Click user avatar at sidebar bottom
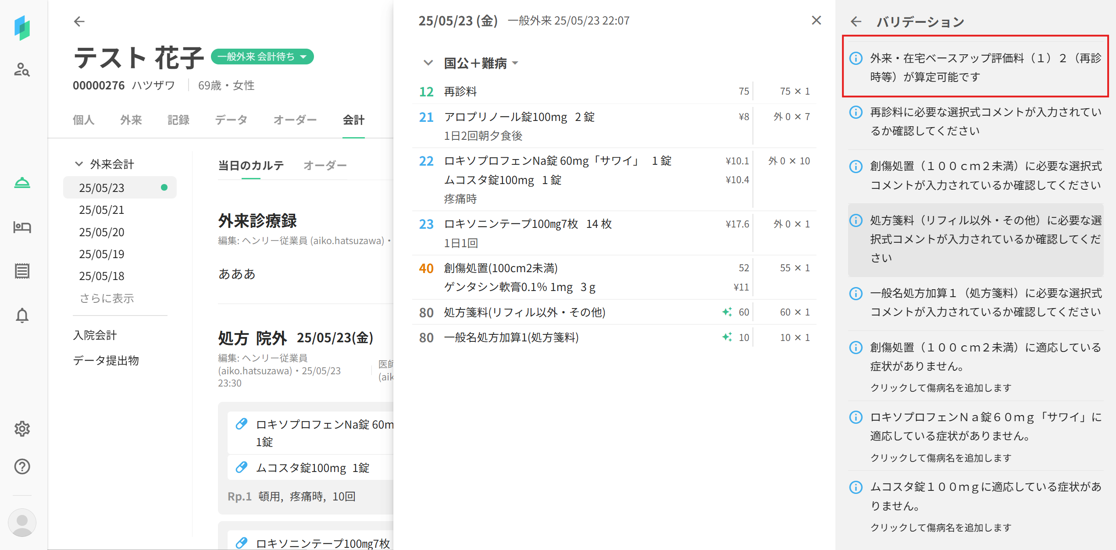Screen dimensions: 1116x550 click(22, 522)
